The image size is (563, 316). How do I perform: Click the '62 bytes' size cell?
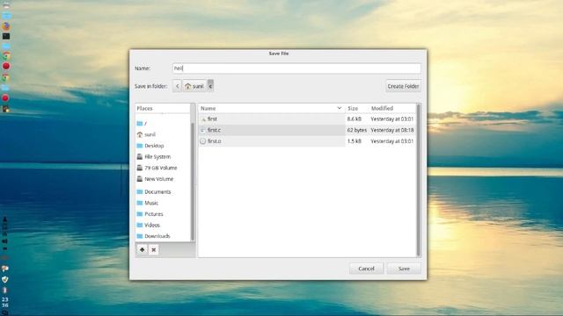pyautogui.click(x=357, y=130)
